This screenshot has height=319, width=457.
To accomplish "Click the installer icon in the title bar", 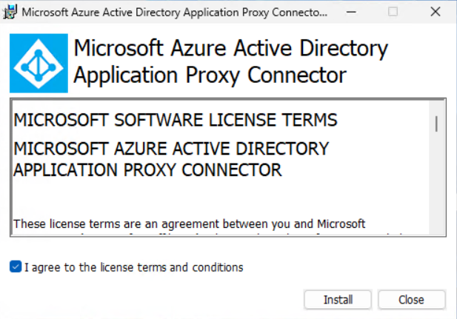I will (10, 13).
